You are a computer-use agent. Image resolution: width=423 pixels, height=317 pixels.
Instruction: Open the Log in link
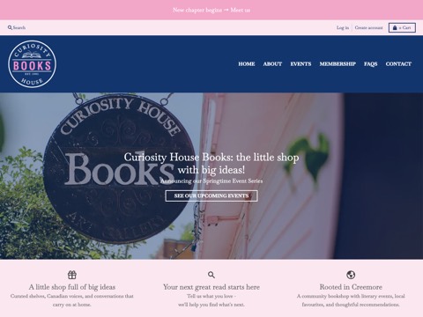pyautogui.click(x=343, y=27)
